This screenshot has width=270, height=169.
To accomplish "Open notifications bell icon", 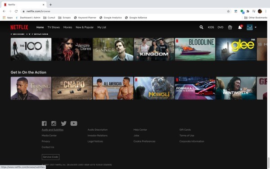I will (240, 27).
